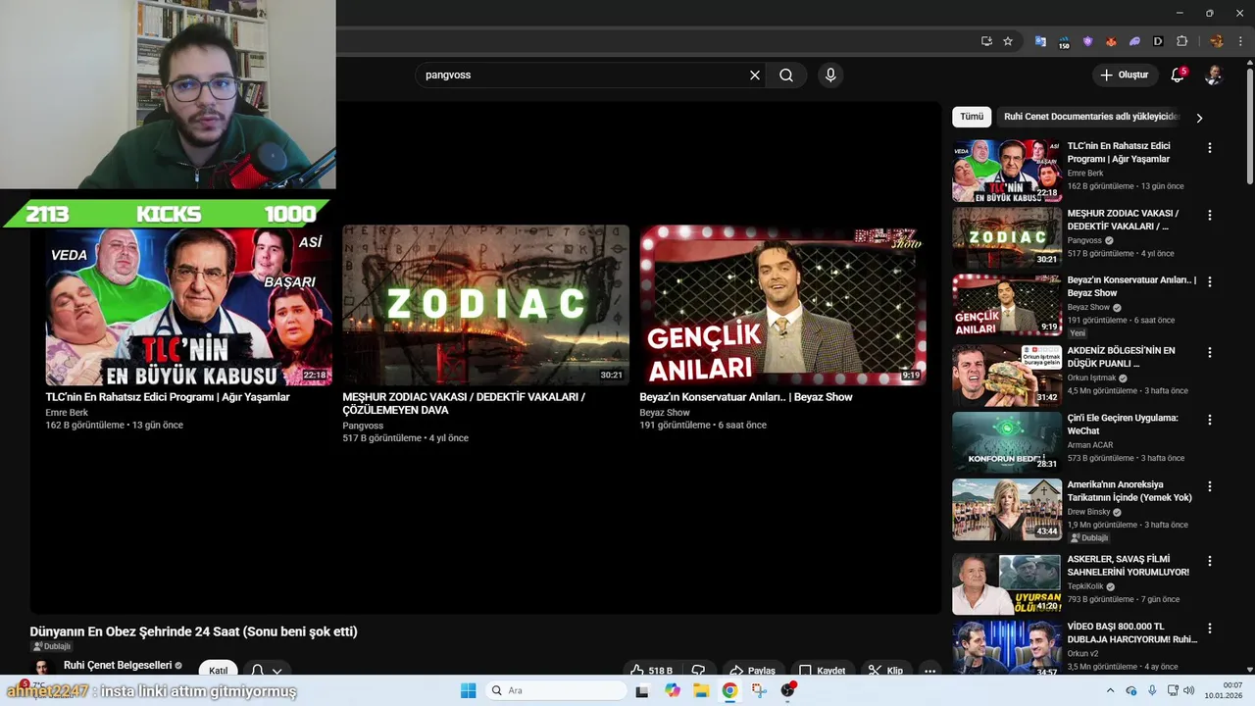This screenshot has width=1255, height=706.
Task: Play TLC'nin En Büyük Kabusu endscreen thumbnail
Action: pyautogui.click(x=188, y=305)
